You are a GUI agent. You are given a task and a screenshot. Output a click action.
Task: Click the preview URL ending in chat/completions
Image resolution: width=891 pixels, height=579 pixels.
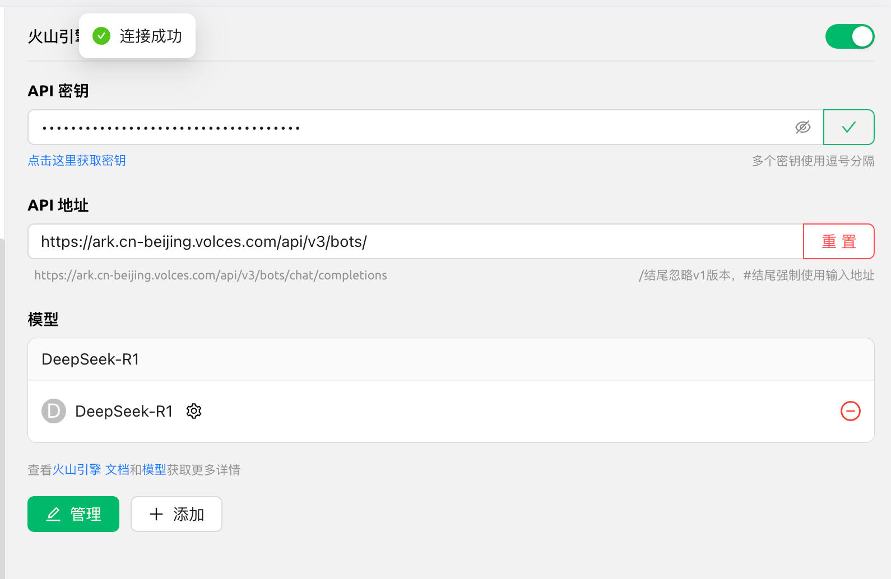(x=211, y=275)
